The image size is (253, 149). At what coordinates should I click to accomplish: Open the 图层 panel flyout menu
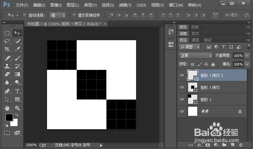248,40
